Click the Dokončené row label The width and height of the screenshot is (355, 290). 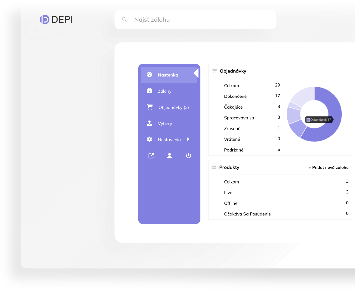click(x=235, y=96)
